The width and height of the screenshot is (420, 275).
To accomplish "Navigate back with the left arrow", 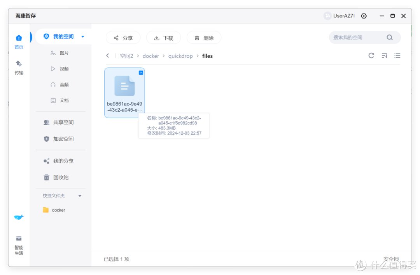I will pos(108,55).
